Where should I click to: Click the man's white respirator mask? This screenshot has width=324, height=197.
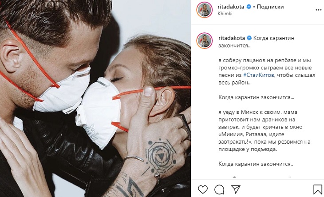coord(62,91)
